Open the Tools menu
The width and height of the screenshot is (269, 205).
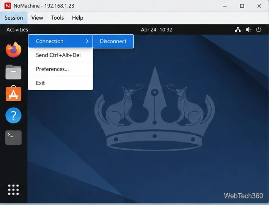pos(57,18)
